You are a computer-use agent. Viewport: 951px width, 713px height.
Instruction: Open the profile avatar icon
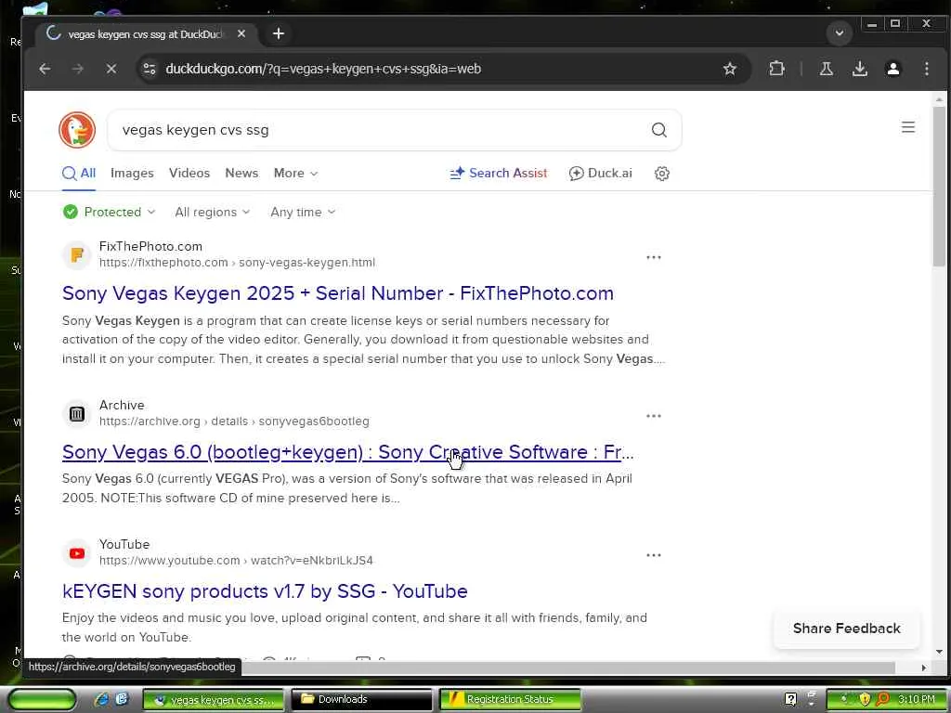point(892,69)
